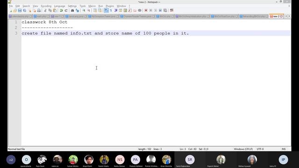
Task: Create a new document with toolbar icon
Action: [x=10, y=10]
